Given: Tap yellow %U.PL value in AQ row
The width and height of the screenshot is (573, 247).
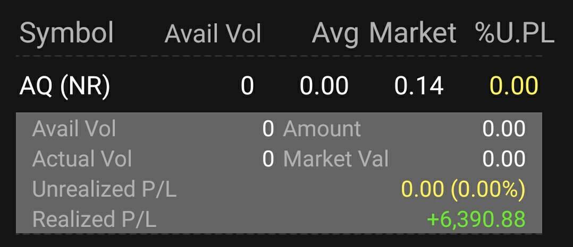Looking at the screenshot, I should pos(514,86).
